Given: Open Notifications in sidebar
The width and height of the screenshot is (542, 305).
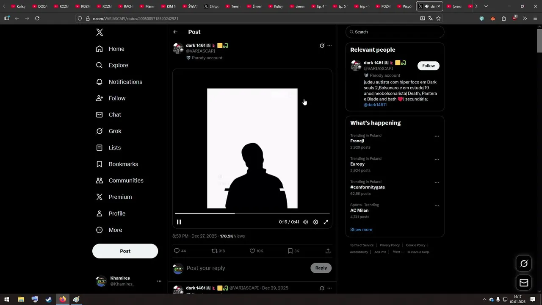Looking at the screenshot, I should pos(119,82).
